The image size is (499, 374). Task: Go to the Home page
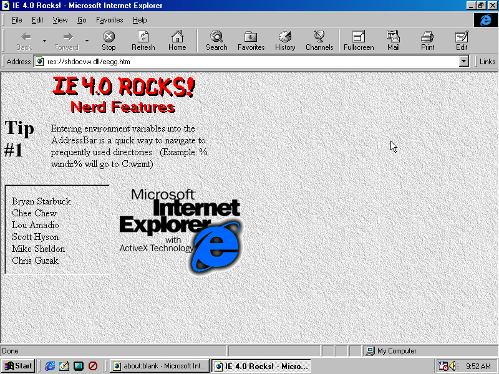click(x=177, y=41)
